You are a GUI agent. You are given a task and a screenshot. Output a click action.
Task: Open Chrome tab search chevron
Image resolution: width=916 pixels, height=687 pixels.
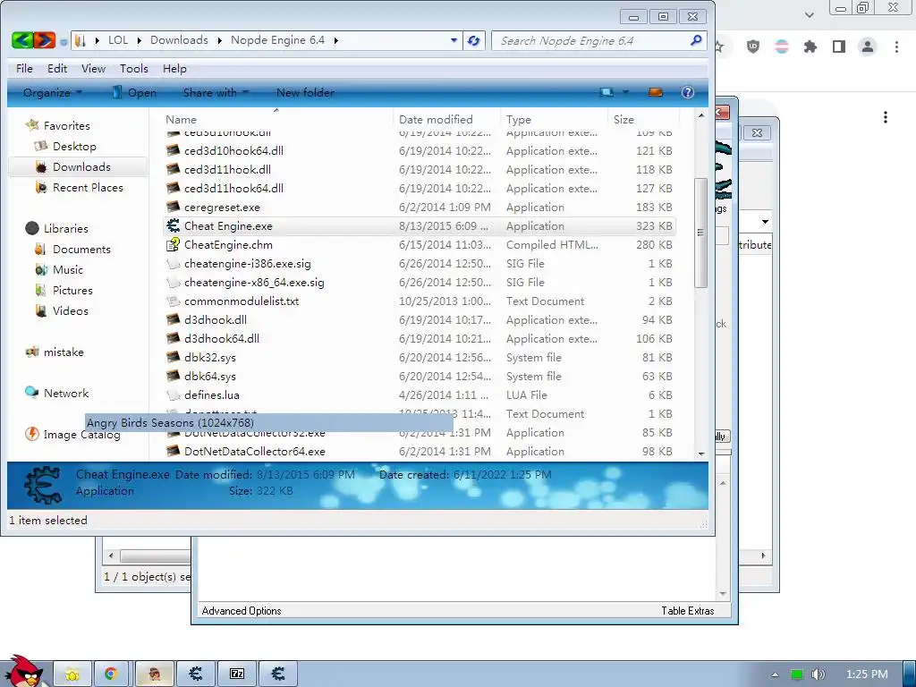(x=809, y=14)
